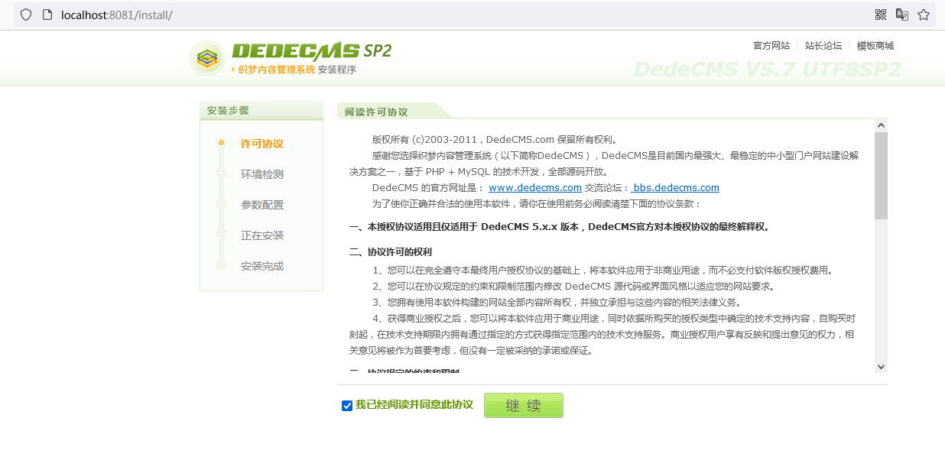Click the DedeCMS round logo icon
The height and width of the screenshot is (457, 945).
click(206, 58)
